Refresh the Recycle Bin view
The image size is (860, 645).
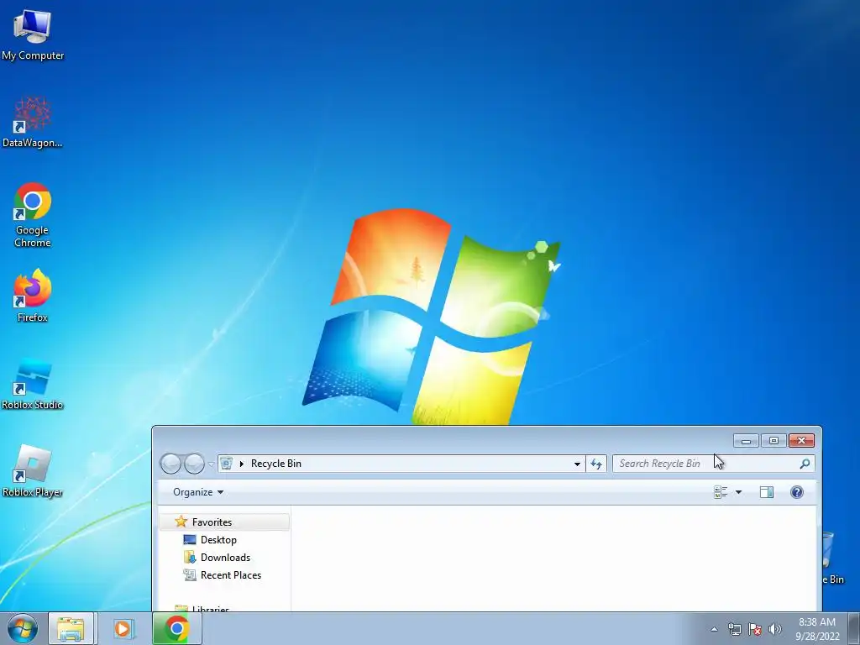(596, 464)
